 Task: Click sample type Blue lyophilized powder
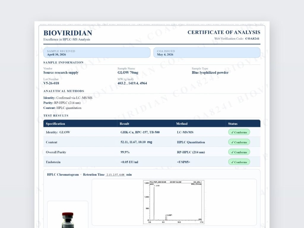click(210, 72)
